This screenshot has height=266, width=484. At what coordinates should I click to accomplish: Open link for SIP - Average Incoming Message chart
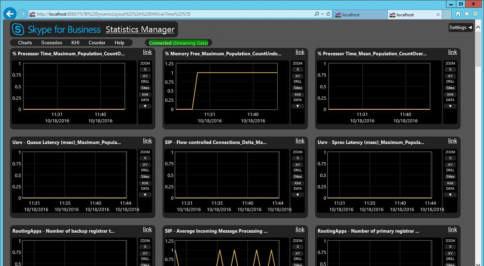[300, 229]
